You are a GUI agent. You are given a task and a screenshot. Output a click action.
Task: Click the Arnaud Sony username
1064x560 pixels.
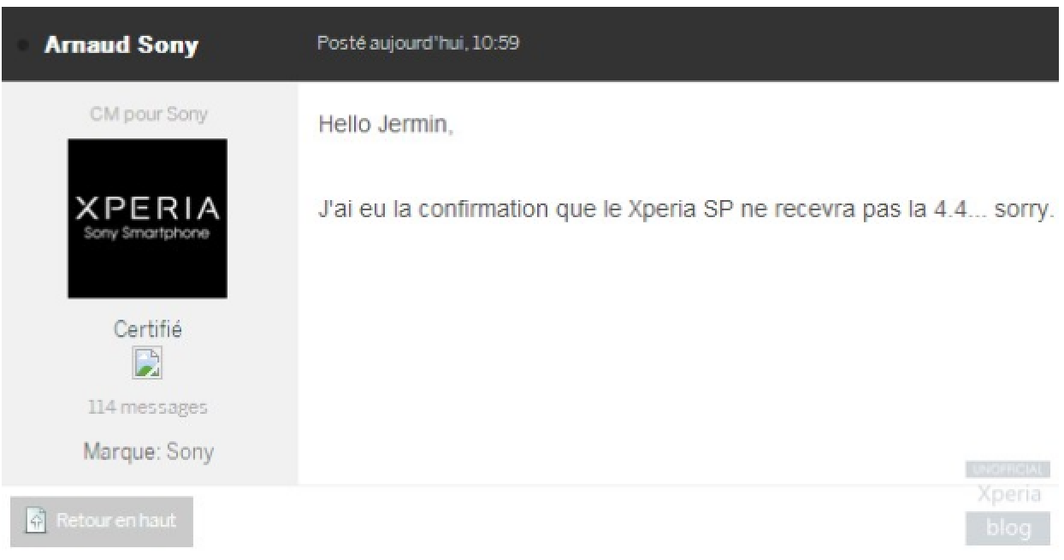(x=121, y=45)
